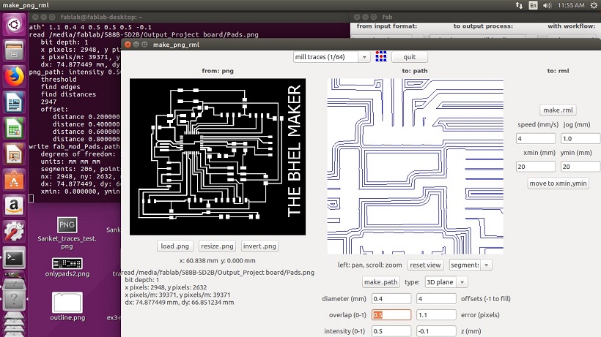Open sound volume indicator

547,5
